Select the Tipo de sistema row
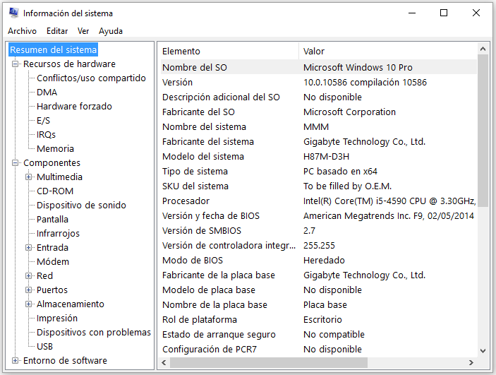The width and height of the screenshot is (496, 375). [x=318, y=172]
